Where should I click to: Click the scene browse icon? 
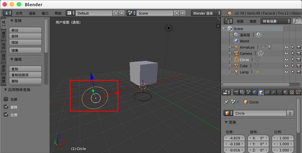click(x=132, y=13)
